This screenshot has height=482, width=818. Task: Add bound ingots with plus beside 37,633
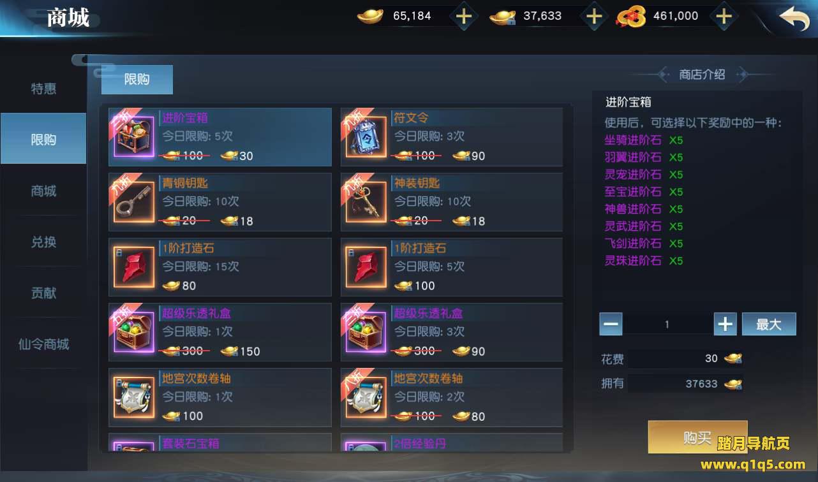point(594,17)
